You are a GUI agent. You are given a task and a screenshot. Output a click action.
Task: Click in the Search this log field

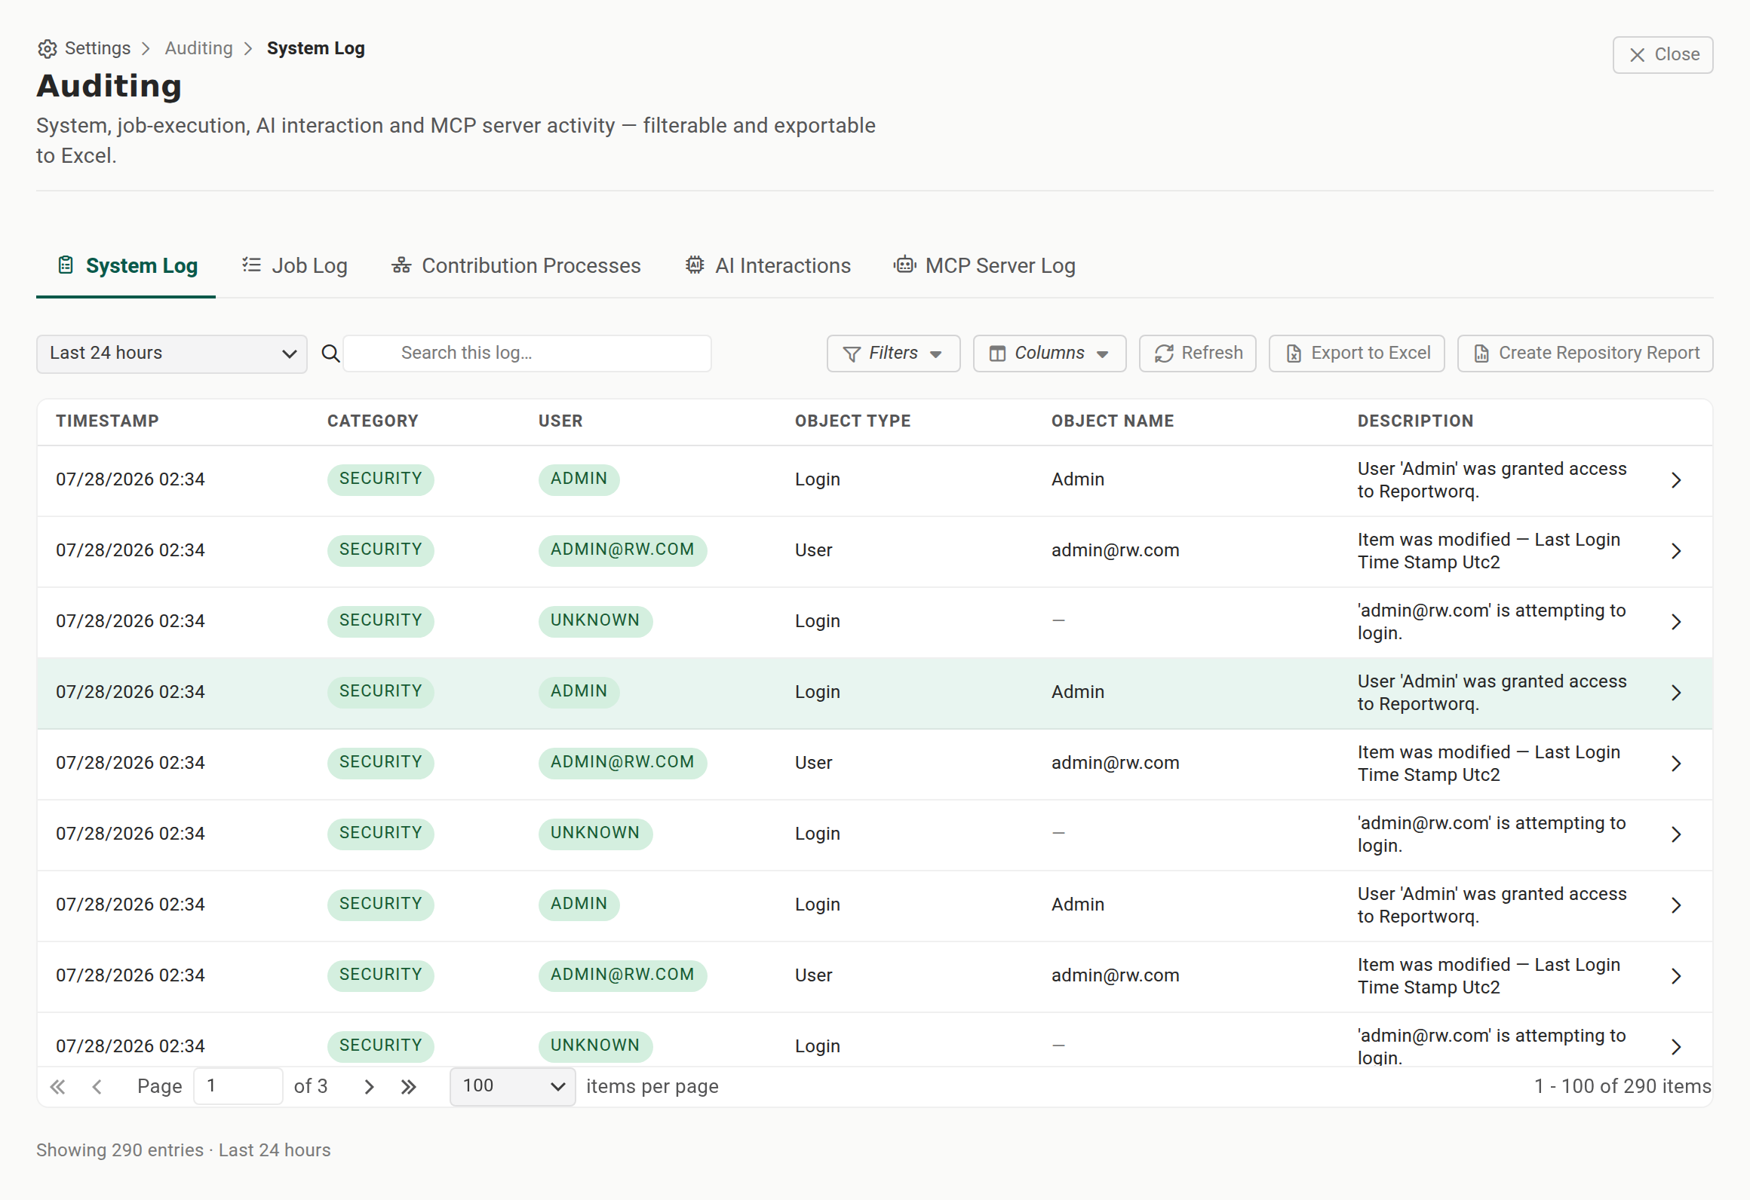pos(528,354)
